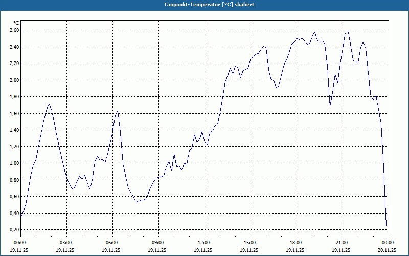Click the 1,60 y-axis value

(x=15, y=113)
